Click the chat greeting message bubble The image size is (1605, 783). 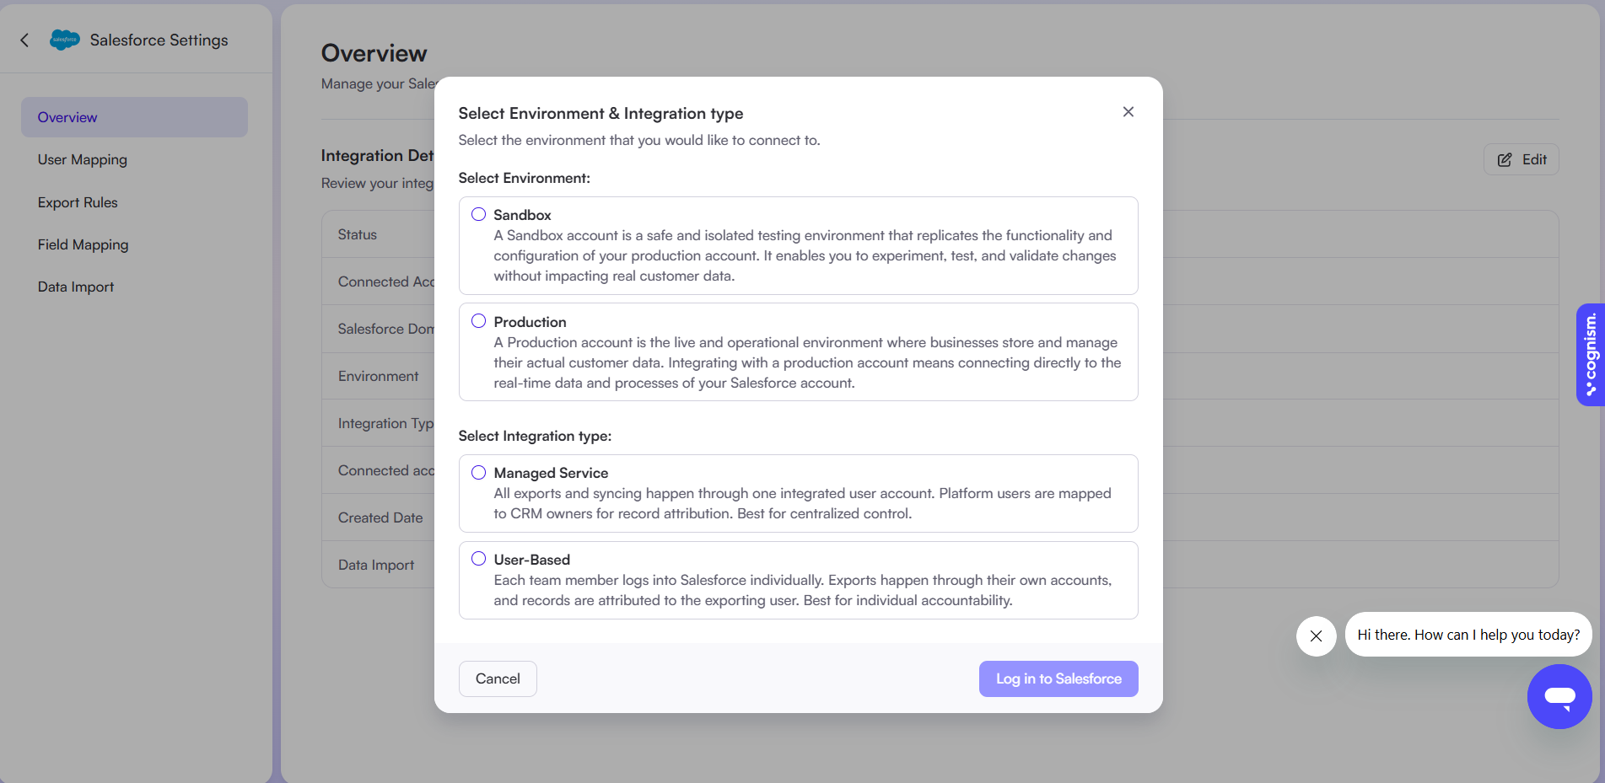pos(1468,635)
